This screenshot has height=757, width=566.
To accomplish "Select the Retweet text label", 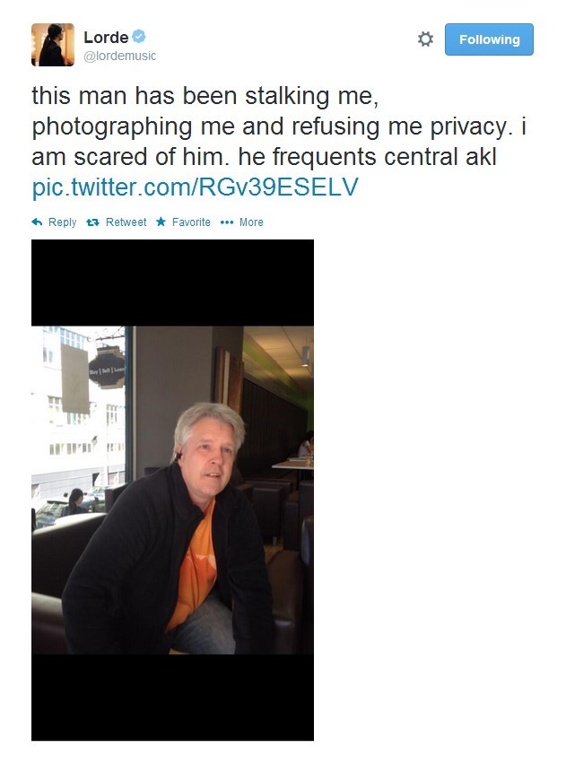I will [126, 222].
